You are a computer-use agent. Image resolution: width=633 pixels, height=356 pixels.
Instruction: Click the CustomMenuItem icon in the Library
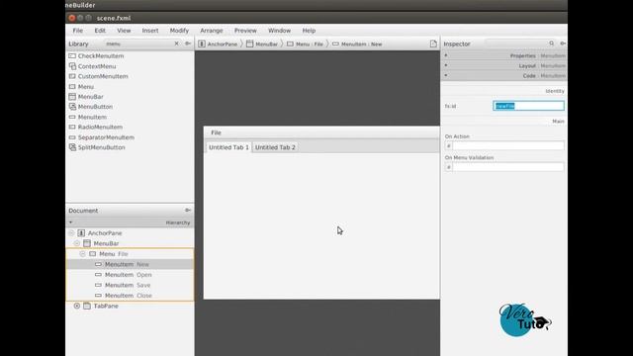tap(72, 76)
